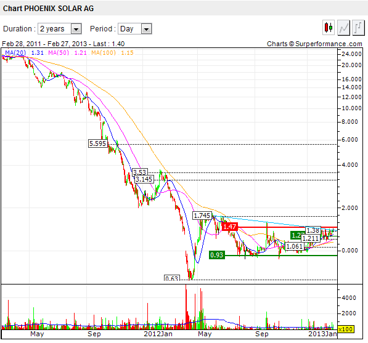Click the MA(100) legend label
368x343 pixels.
point(104,52)
